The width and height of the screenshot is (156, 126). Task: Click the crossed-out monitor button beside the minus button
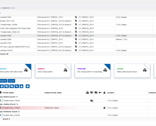(7, 86)
